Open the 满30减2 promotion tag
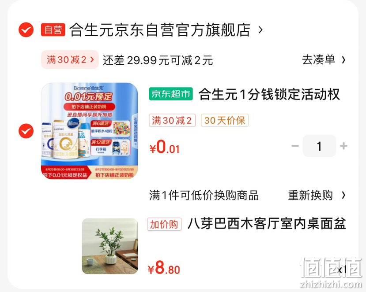The width and height of the screenshot is (366, 292). pyautogui.click(x=70, y=59)
